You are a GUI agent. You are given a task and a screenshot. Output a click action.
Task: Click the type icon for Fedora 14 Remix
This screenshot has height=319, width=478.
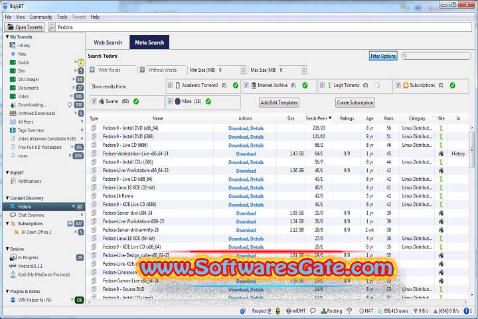94,196
